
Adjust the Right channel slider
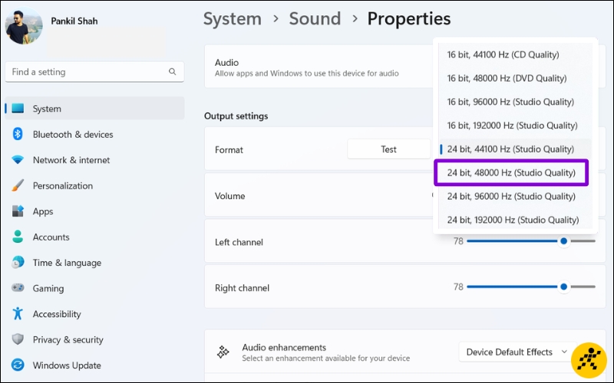(x=531, y=286)
